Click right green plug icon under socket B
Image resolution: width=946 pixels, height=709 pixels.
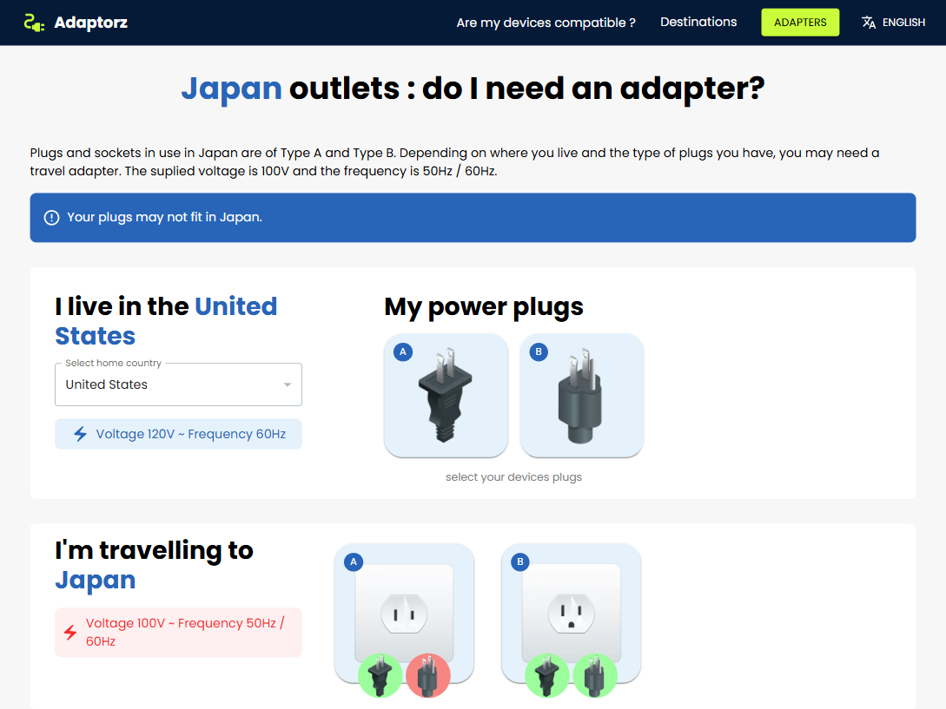click(x=595, y=676)
